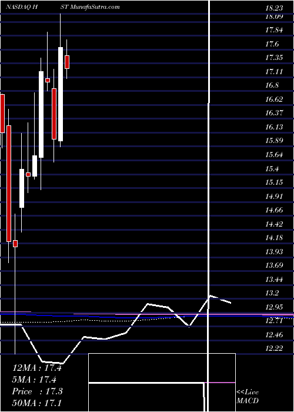The height and width of the screenshot is (412, 294).
Task: Click the 17.11 price level label
Action: click(274, 71)
